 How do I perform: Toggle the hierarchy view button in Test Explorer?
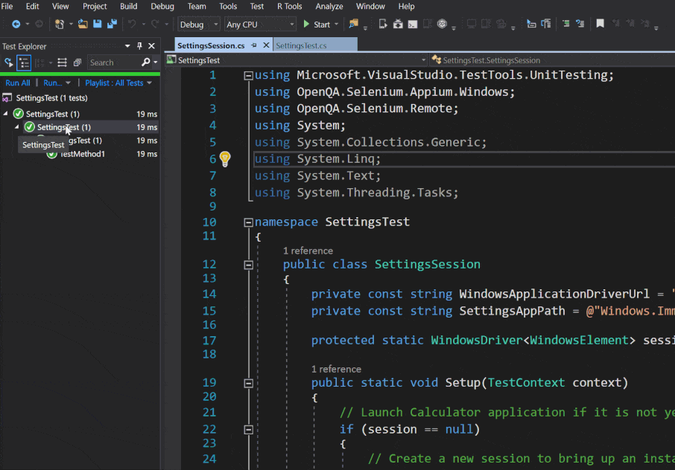click(24, 62)
